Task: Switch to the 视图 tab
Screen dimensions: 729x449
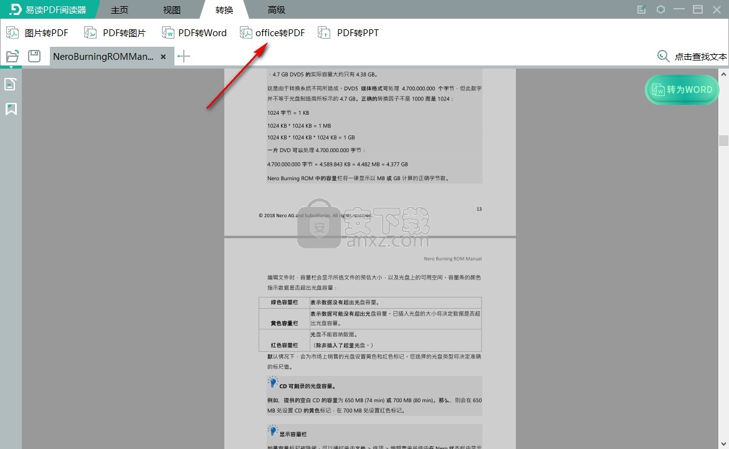Action: pos(171,10)
